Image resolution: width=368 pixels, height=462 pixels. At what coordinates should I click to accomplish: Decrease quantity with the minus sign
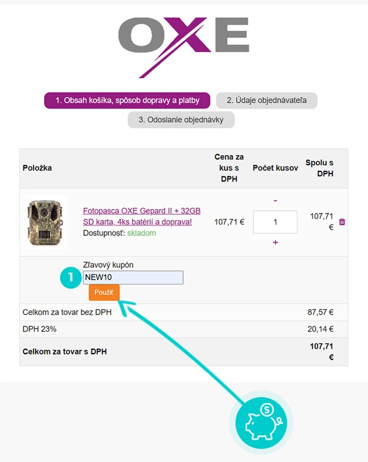click(x=275, y=201)
